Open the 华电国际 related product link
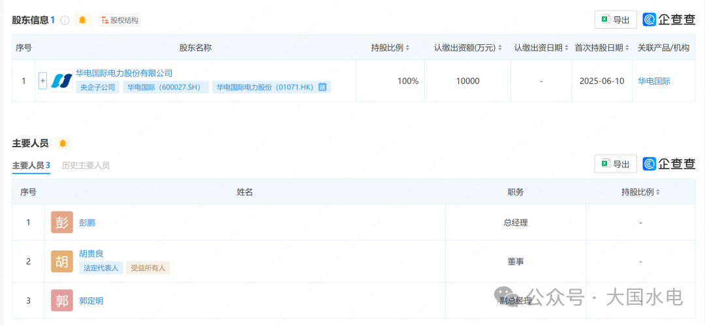 654,81
